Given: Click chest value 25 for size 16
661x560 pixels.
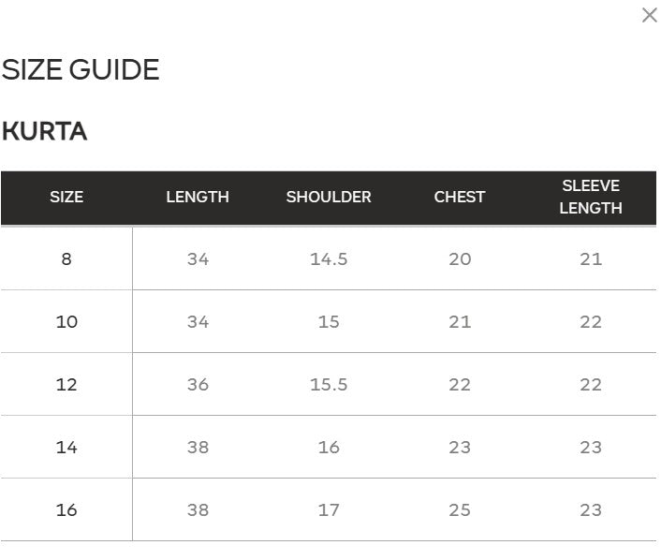Looking at the screenshot, I should click(x=460, y=510).
